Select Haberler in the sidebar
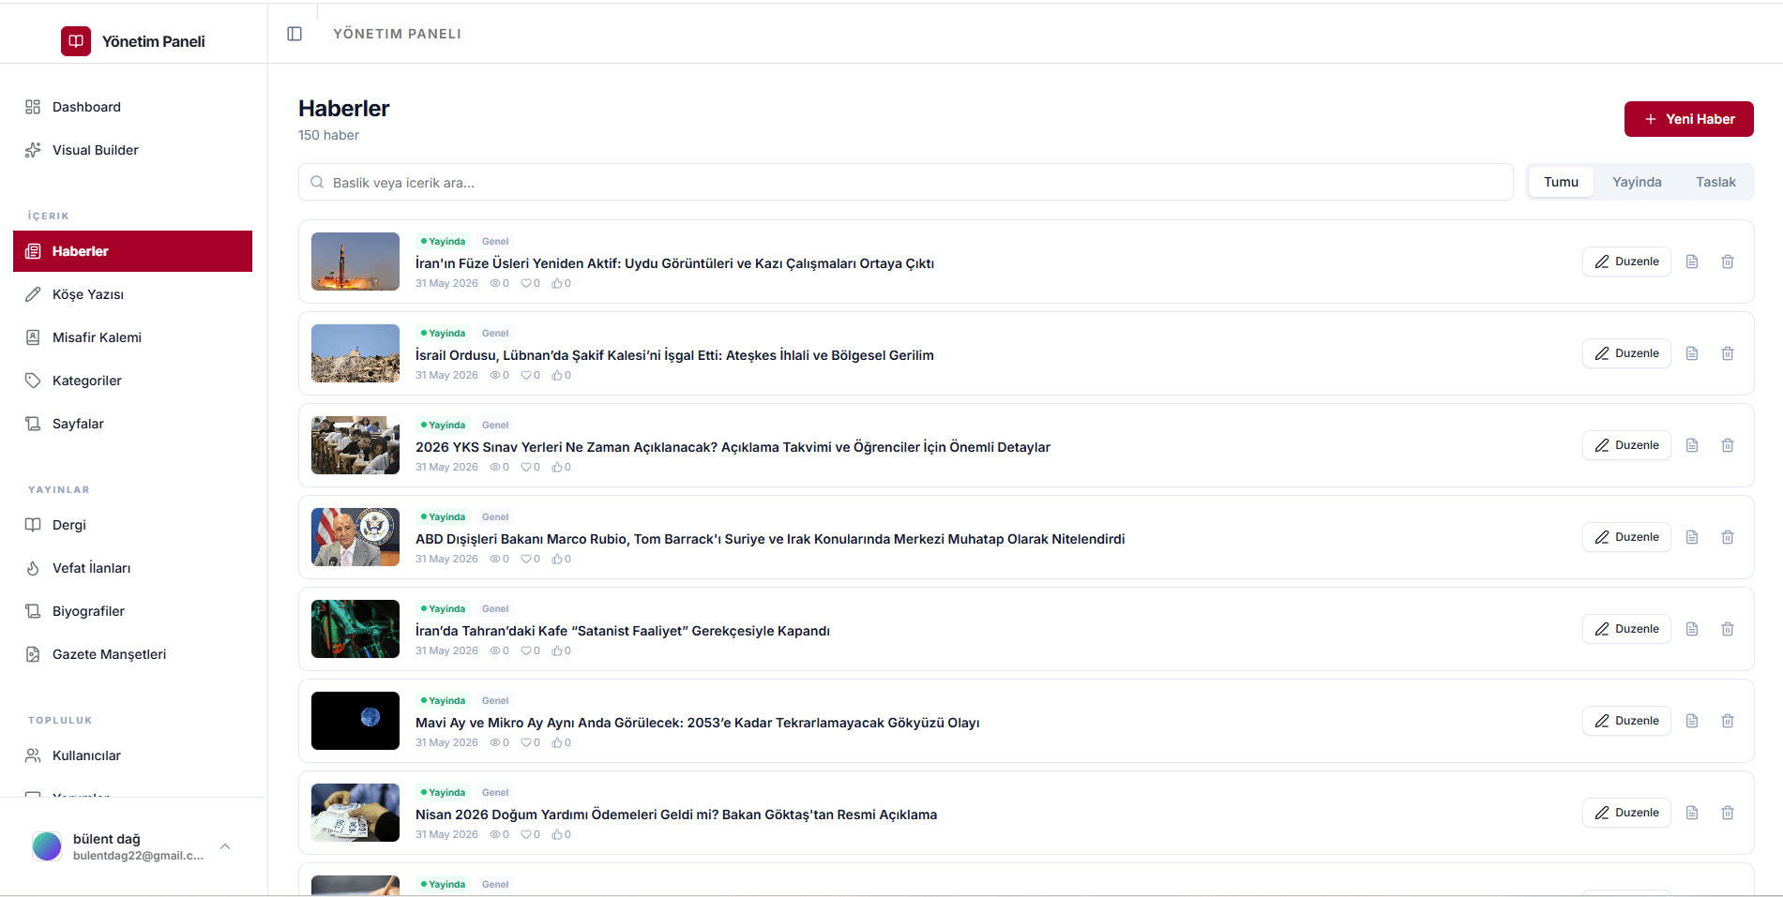Viewport: 1783px width, 897px height. (133, 251)
